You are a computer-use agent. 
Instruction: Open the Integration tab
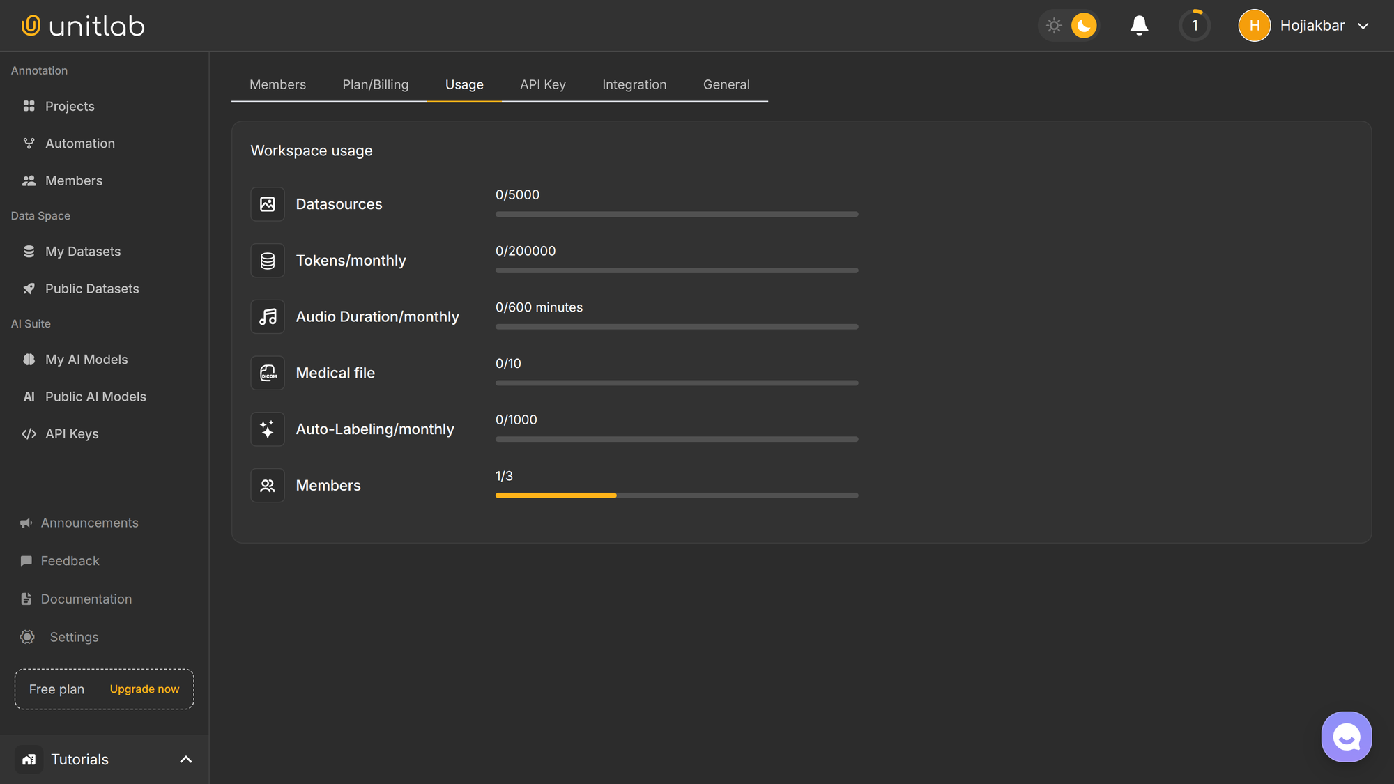pyautogui.click(x=634, y=84)
